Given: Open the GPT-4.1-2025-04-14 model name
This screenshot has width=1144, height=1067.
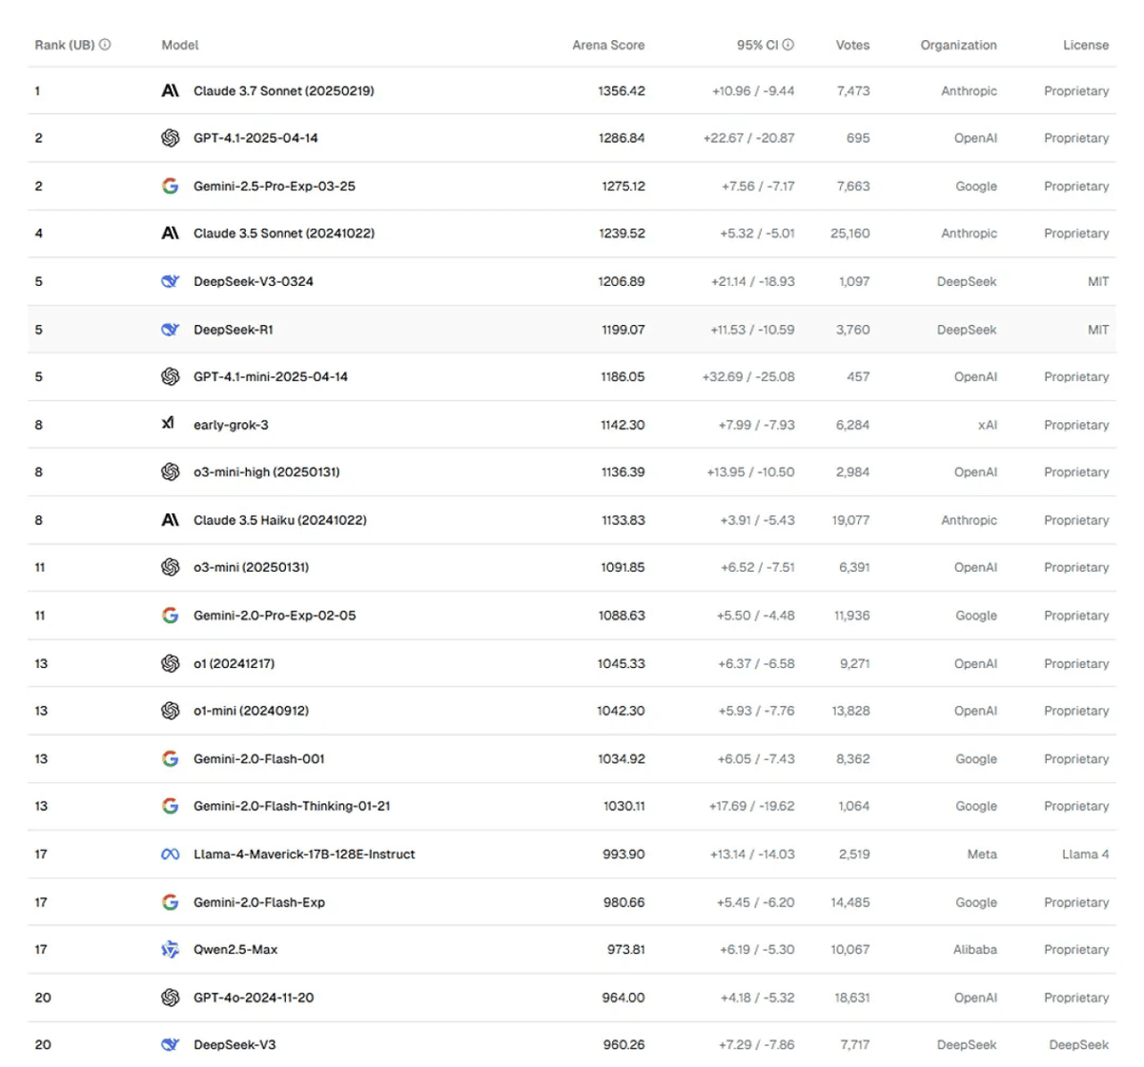Looking at the screenshot, I should (255, 138).
